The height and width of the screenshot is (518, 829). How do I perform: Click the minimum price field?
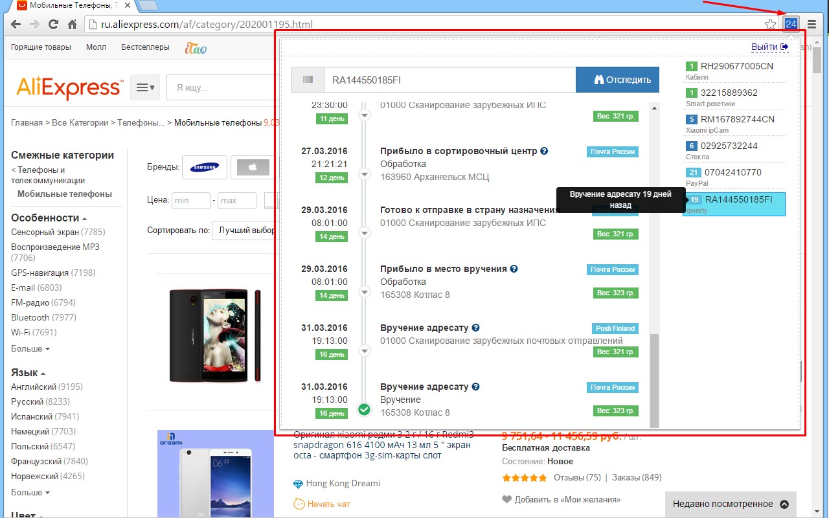[191, 201]
